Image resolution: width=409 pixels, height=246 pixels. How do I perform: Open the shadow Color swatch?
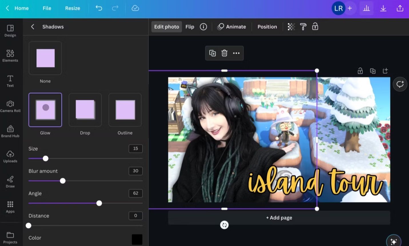[137, 239]
